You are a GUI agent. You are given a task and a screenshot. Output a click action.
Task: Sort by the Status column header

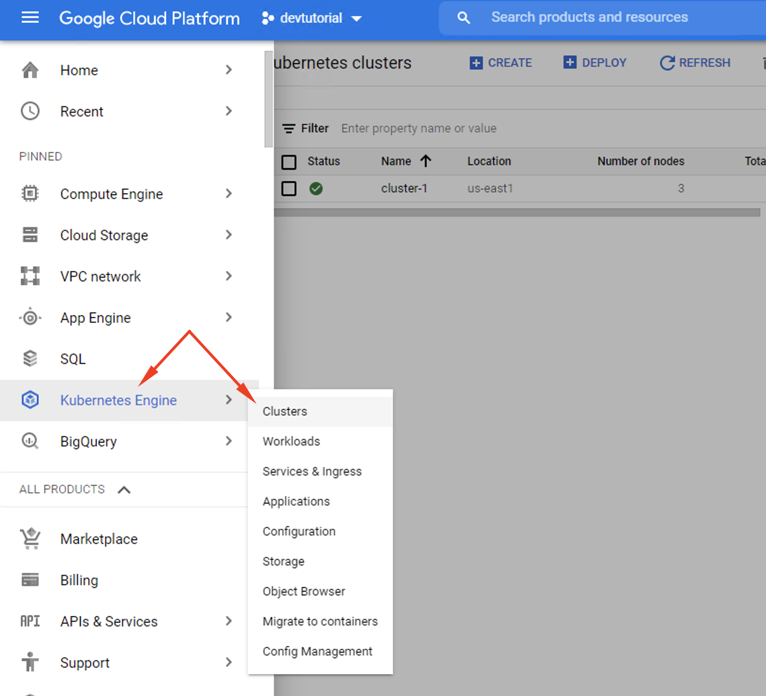[323, 161]
